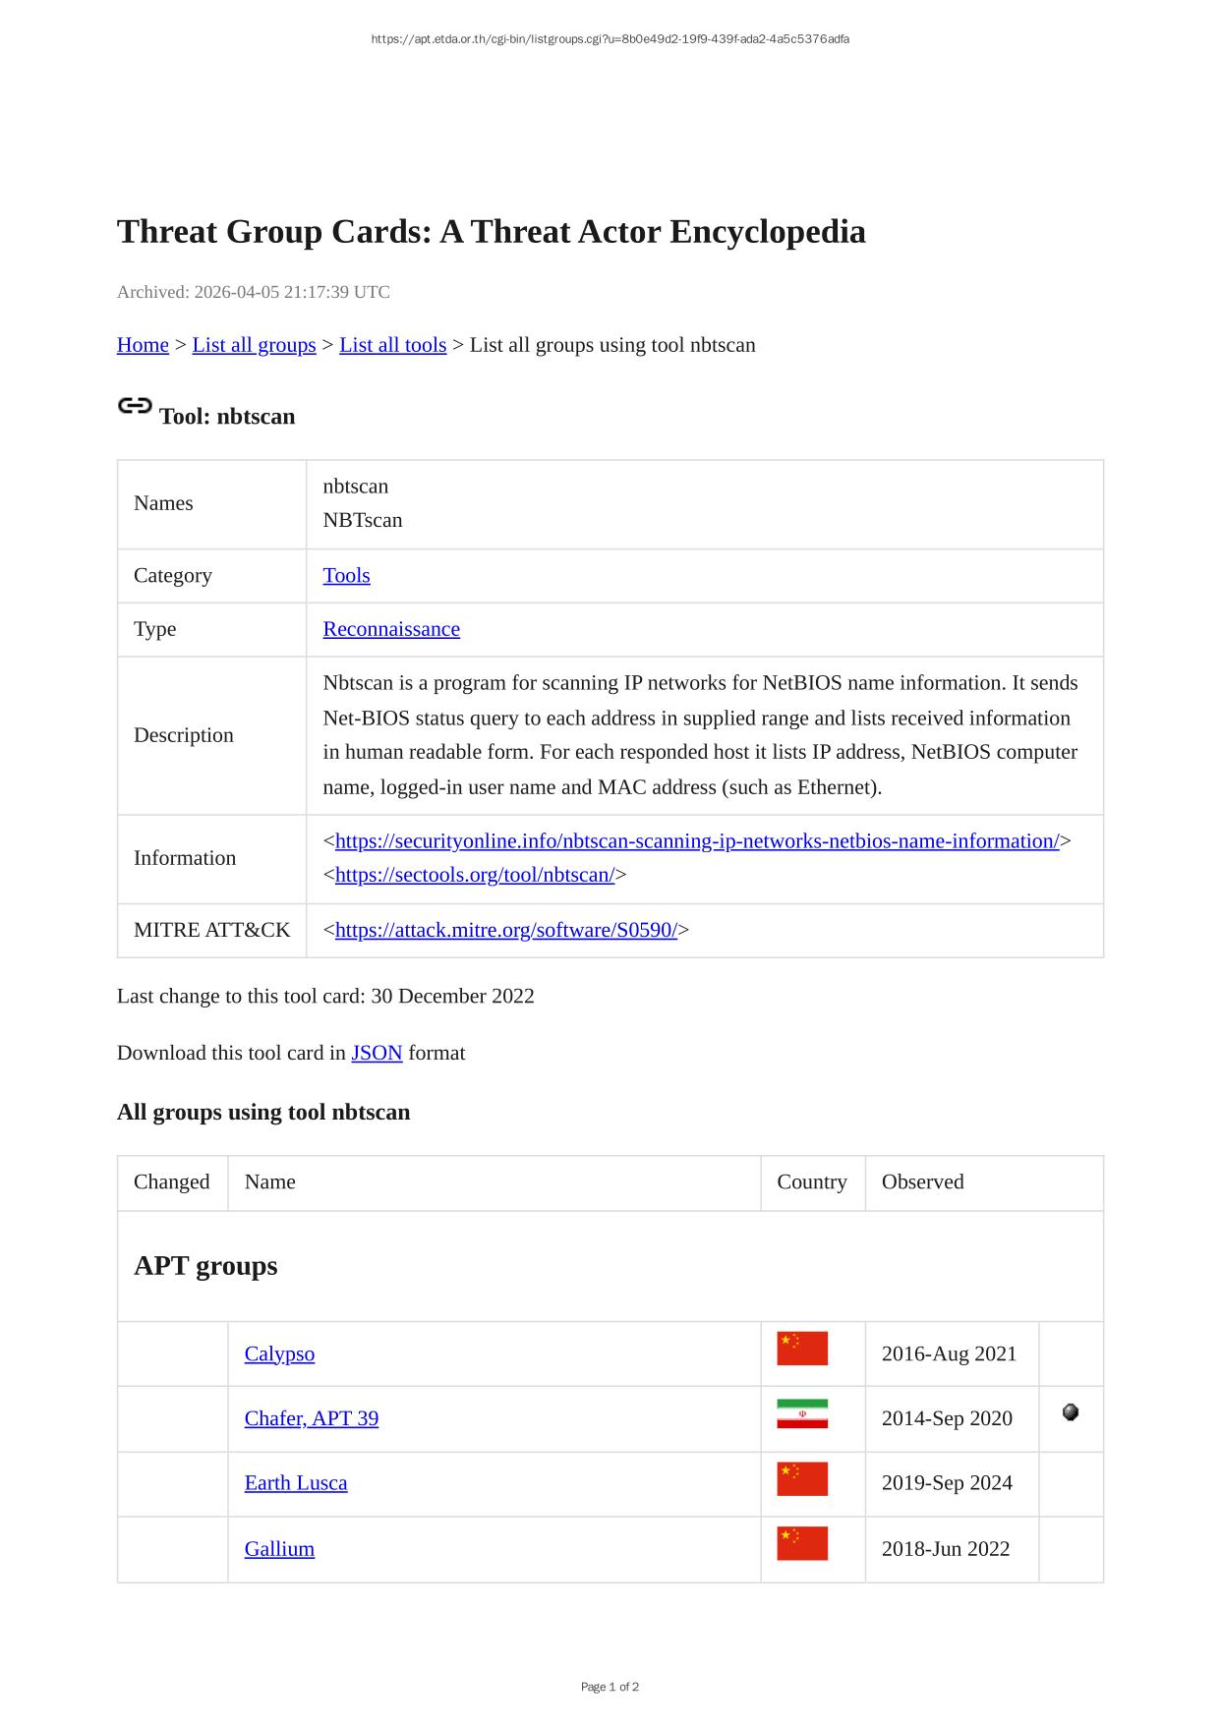Download the tool card via JSON link
The width and height of the screenshot is (1221, 1726).
point(377,1053)
